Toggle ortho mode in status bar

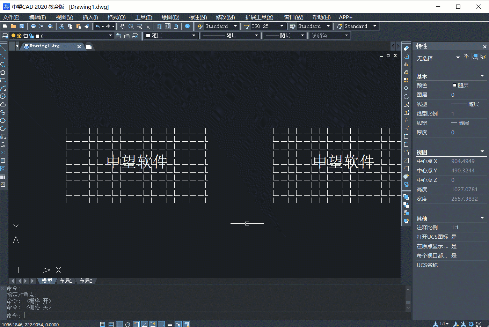coord(119,324)
